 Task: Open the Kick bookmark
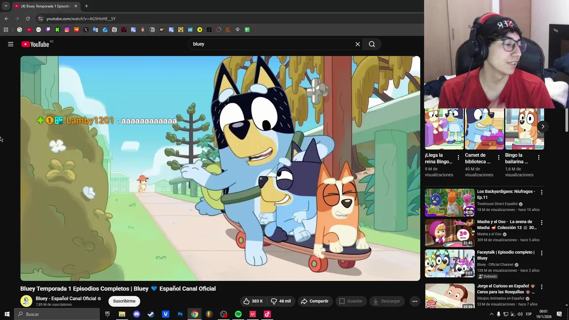coord(57,30)
